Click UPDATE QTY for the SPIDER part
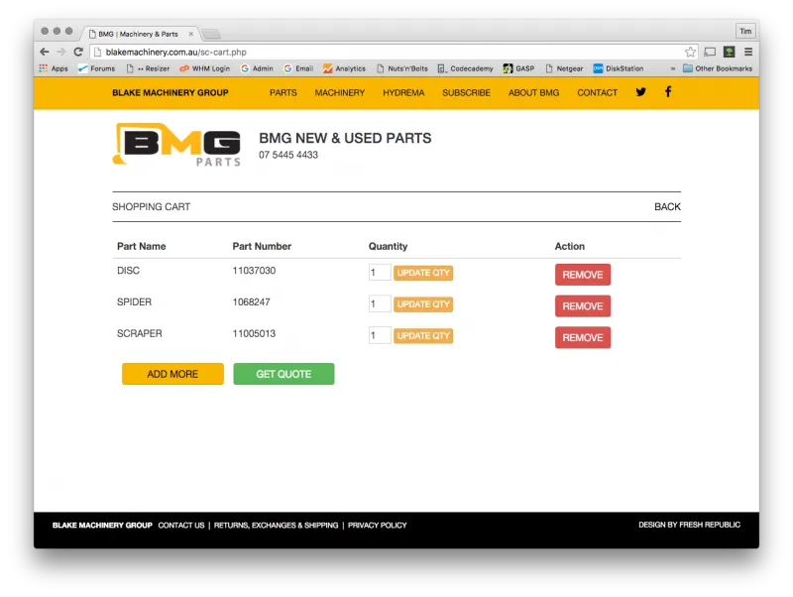Viewport: 793px width, 597px height. [x=423, y=304]
